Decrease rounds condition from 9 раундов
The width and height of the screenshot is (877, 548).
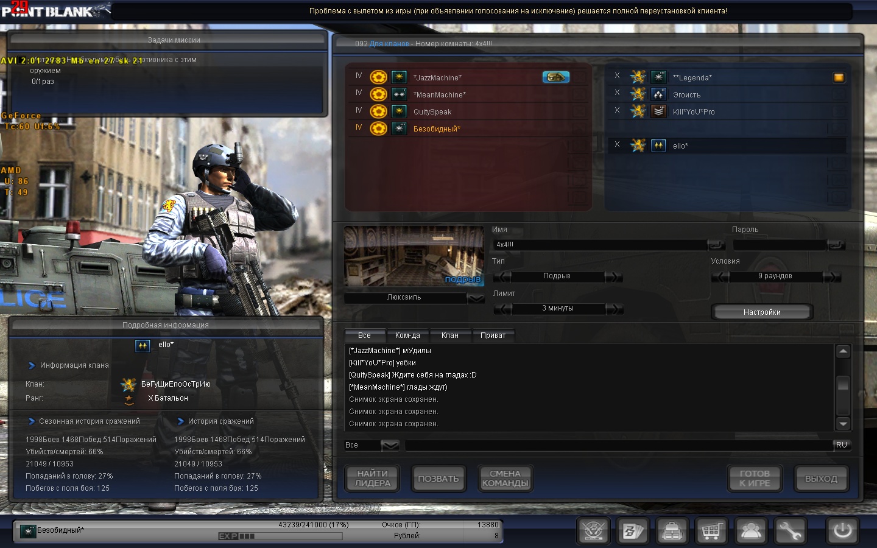click(x=720, y=277)
